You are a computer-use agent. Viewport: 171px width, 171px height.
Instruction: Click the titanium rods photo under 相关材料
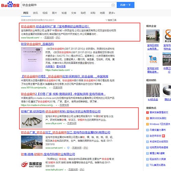pyautogui.click(x=153, y=90)
